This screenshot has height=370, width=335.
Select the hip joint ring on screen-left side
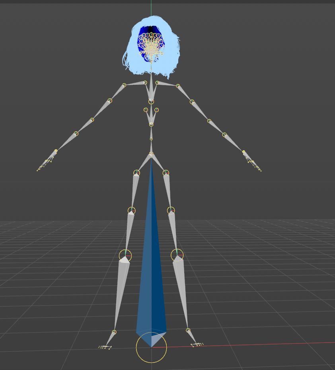pyautogui.click(x=136, y=173)
